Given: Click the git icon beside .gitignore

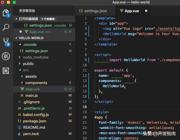Looking at the screenshot, I should pos(20,102).
